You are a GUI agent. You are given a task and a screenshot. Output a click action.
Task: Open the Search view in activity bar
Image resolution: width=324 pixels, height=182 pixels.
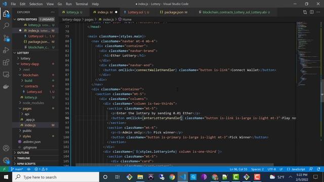[6, 26]
